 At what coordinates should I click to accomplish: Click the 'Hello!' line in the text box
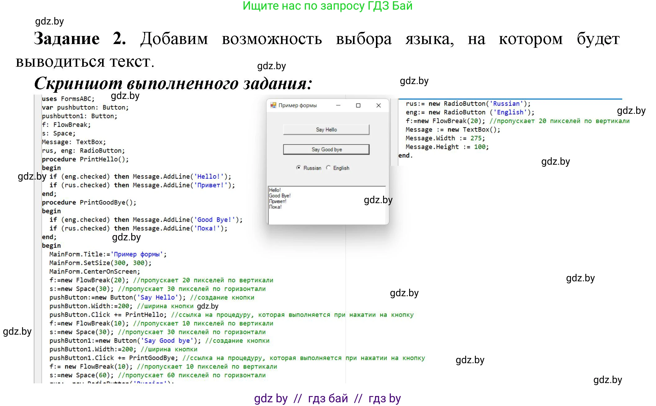pyautogui.click(x=275, y=190)
